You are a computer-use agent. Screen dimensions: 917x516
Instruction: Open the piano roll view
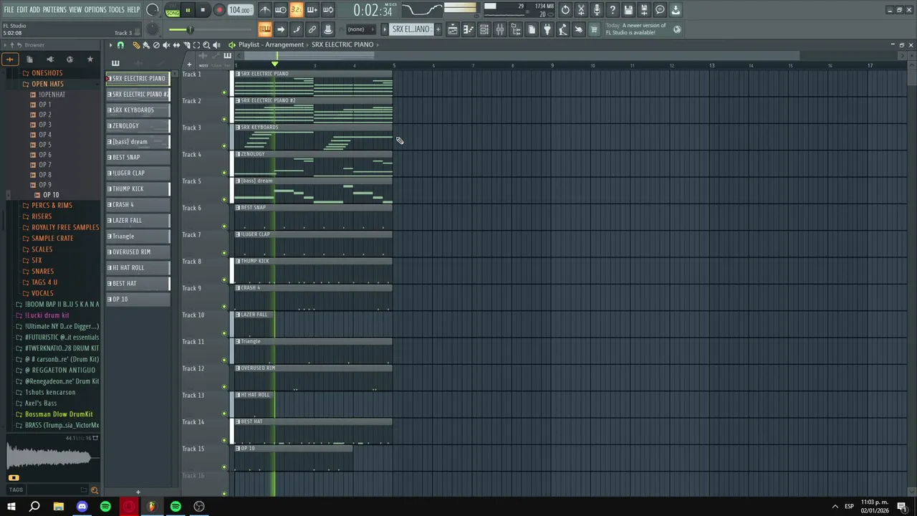pyautogui.click(x=469, y=29)
